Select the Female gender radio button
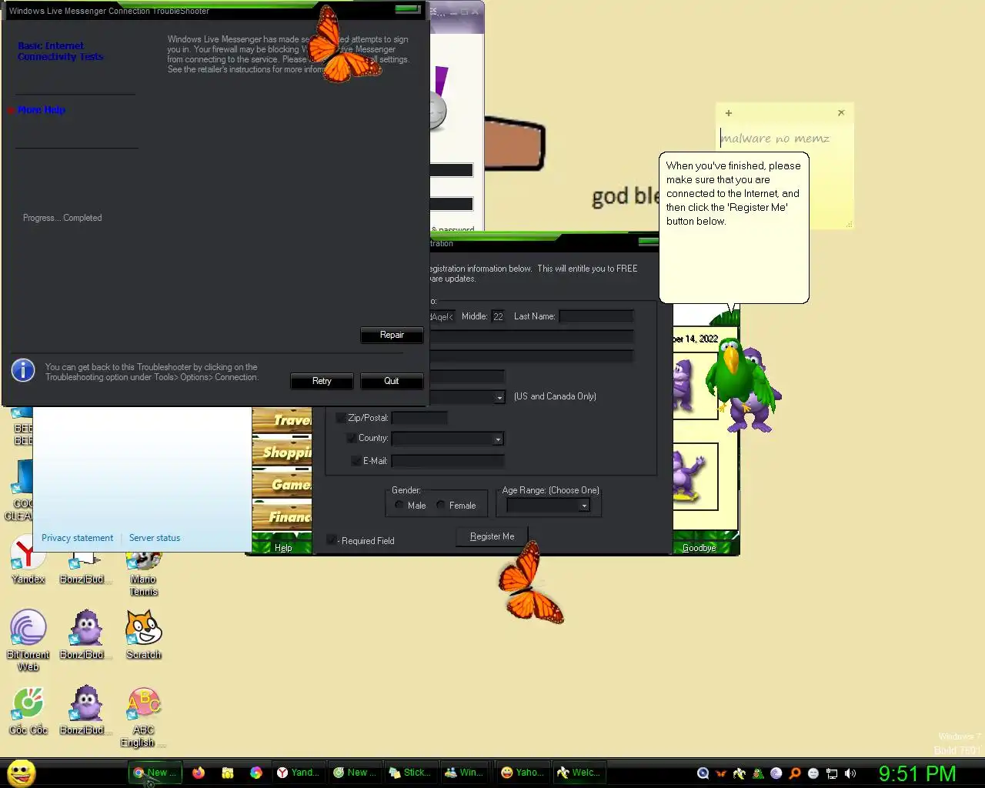The image size is (985, 788). [x=441, y=506]
